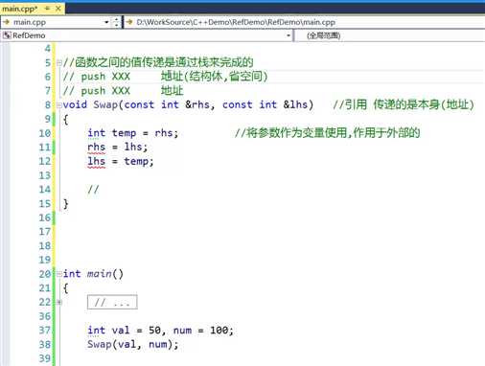Click the main function name on line 20

click(100, 274)
